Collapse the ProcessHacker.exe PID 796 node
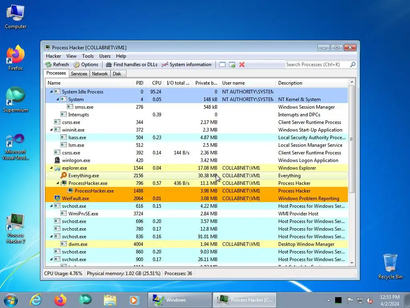 coord(58,183)
